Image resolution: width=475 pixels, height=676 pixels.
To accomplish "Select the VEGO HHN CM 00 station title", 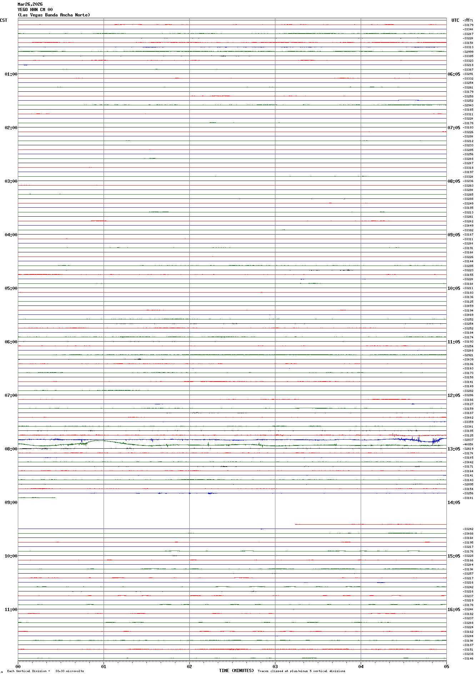I will point(35,10).
